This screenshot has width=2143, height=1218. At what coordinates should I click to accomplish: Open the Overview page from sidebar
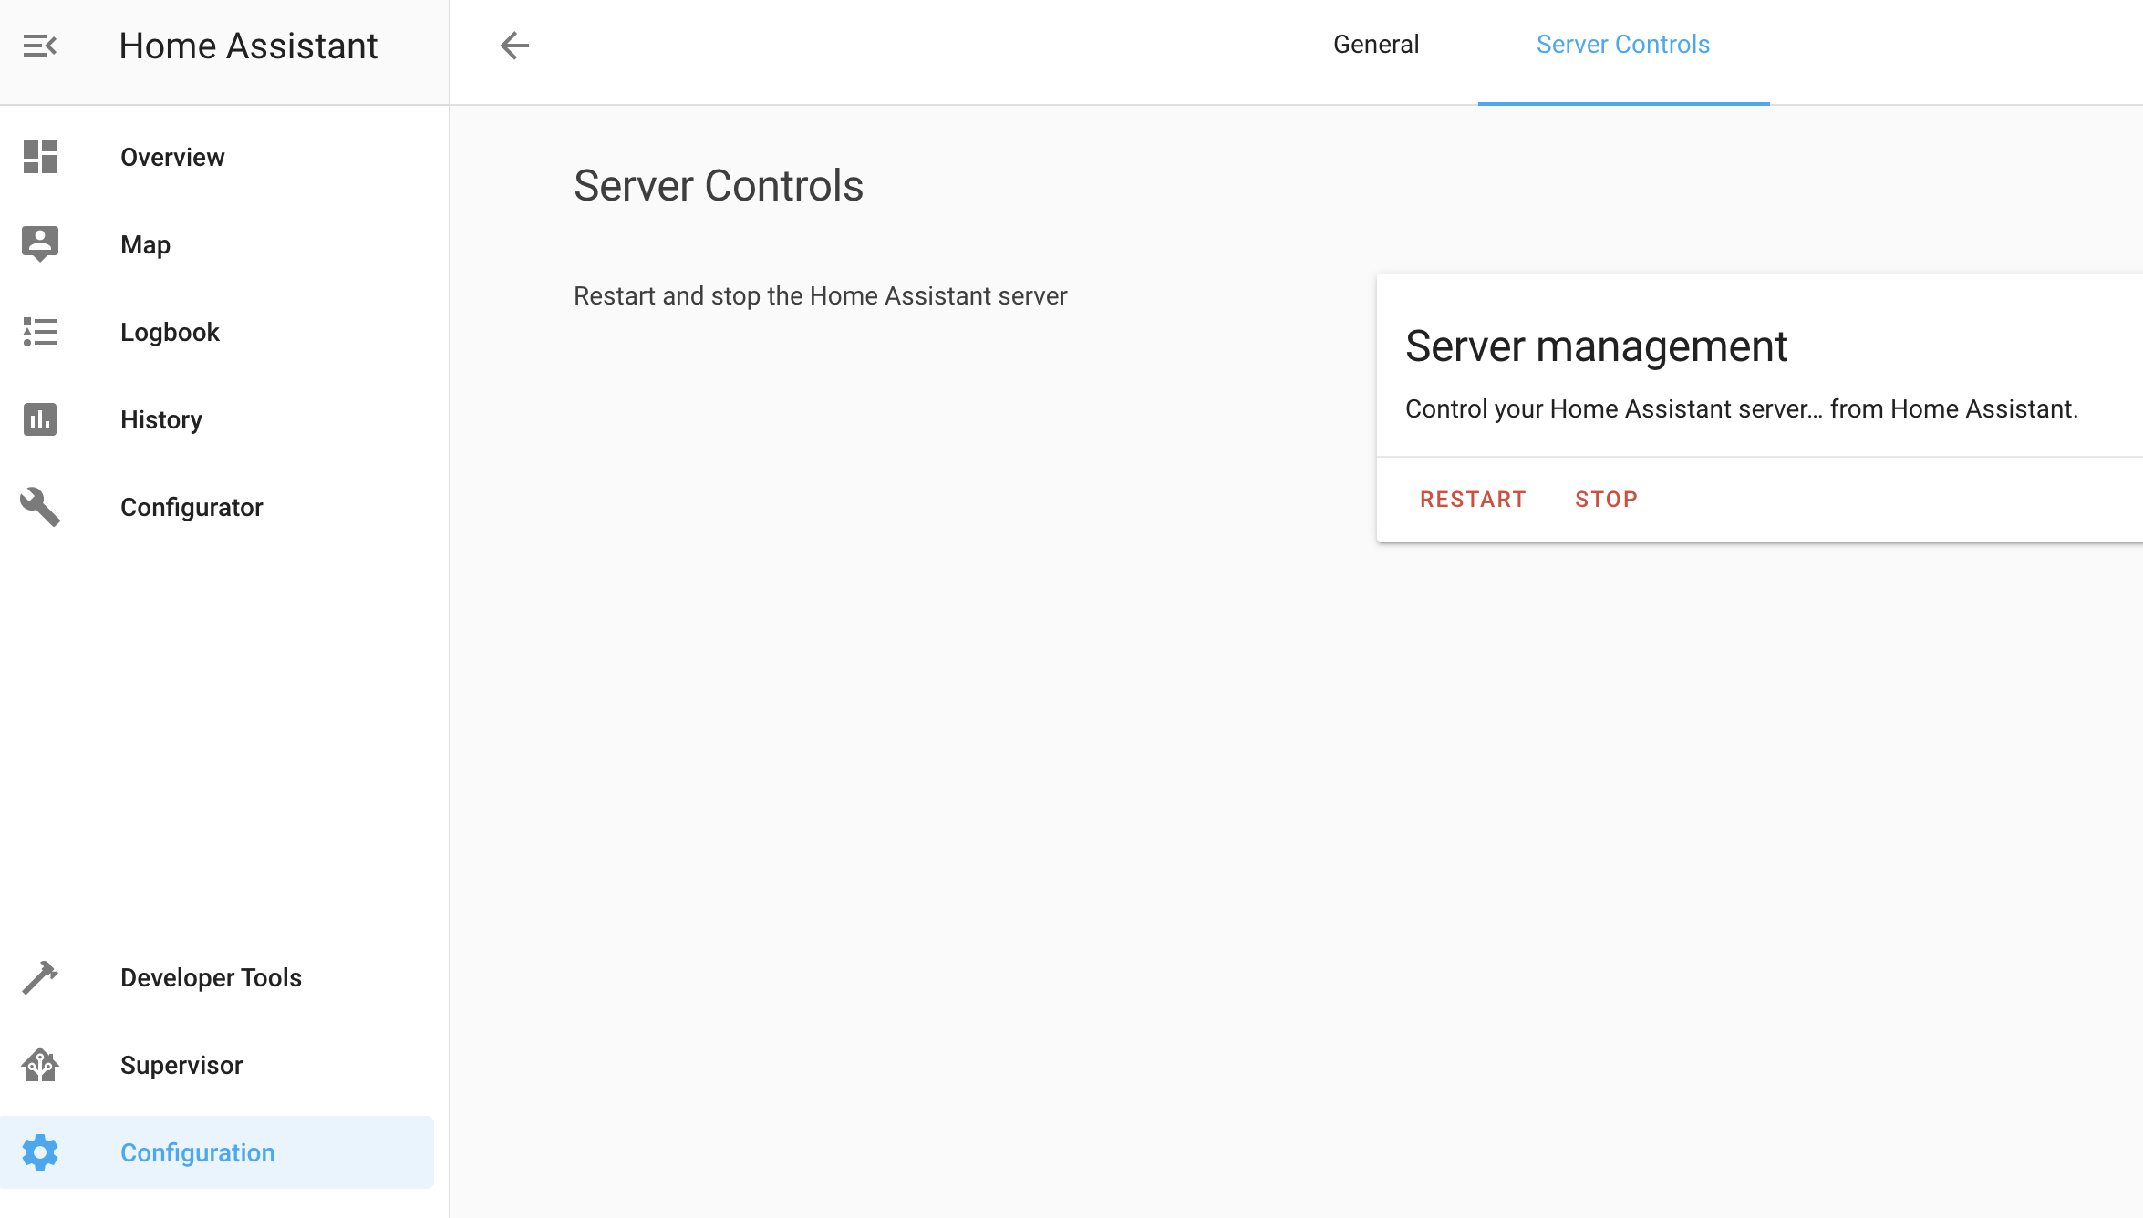pos(172,156)
